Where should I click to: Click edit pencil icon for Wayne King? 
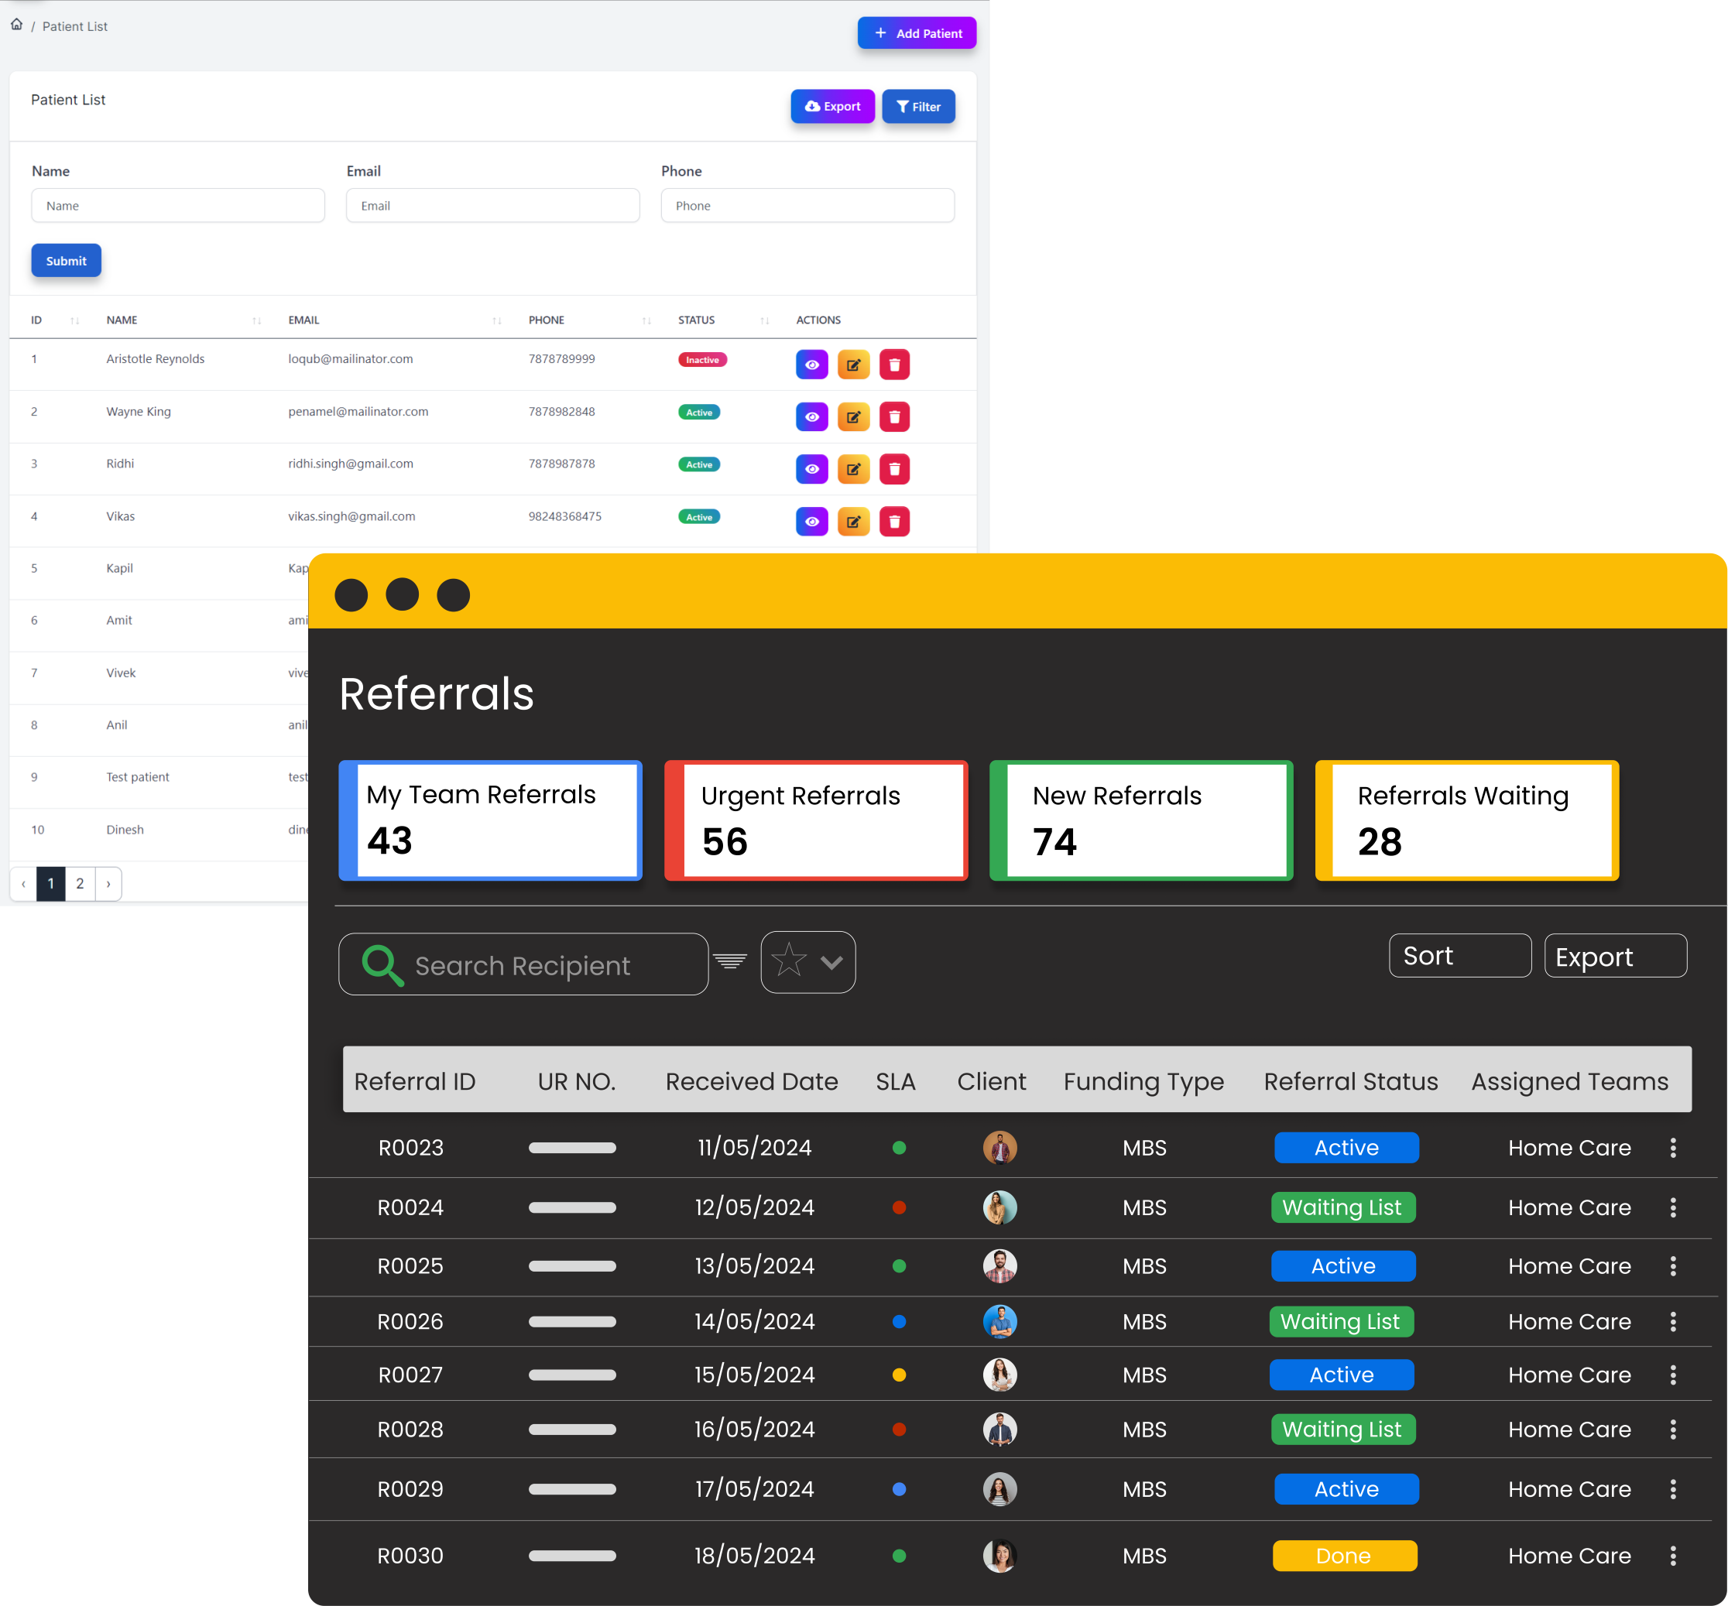[852, 417]
